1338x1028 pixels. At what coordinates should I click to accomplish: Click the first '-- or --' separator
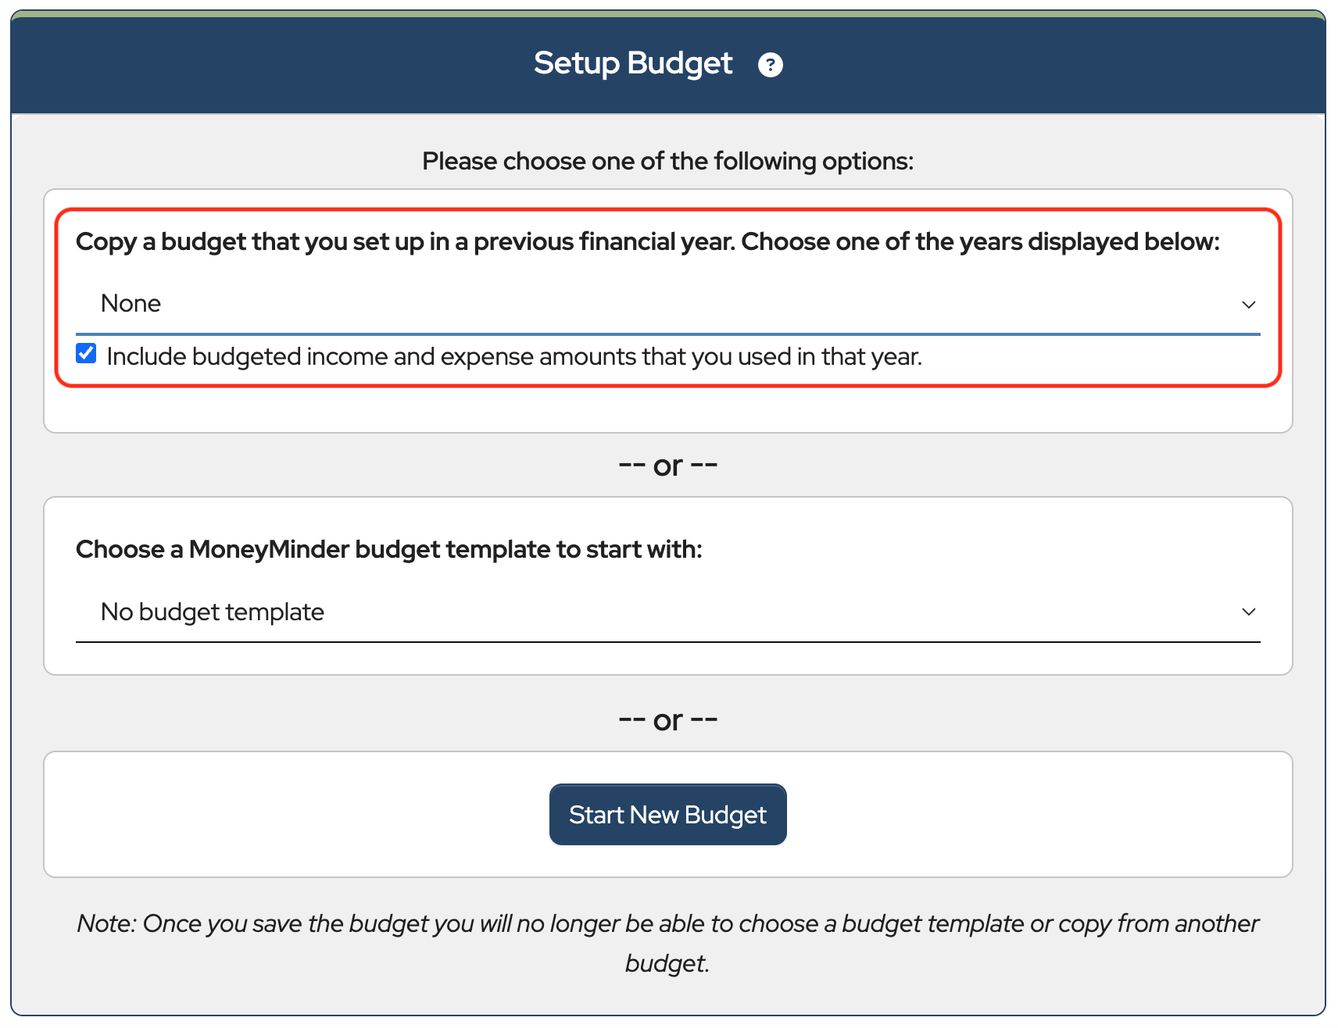[667, 466]
